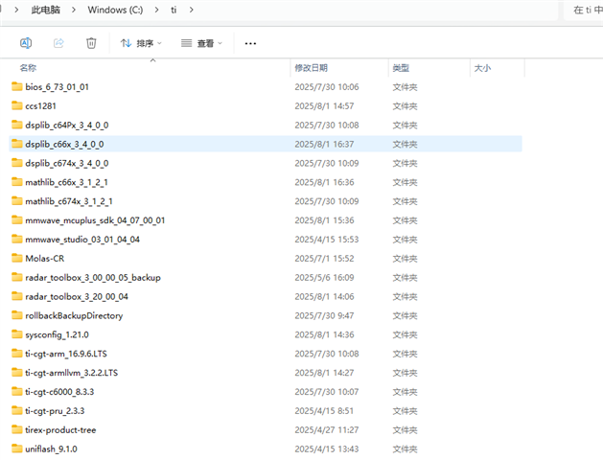Select the ti-cgt-c6000_8.3.3 name
The width and height of the screenshot is (603, 460).
coord(59,392)
